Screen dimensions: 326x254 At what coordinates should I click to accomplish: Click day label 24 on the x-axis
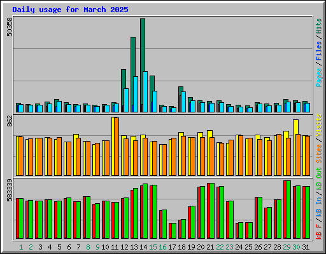tap(239, 247)
